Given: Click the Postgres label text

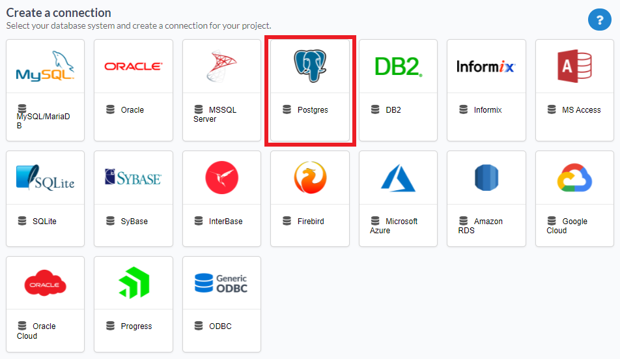Looking at the screenshot, I should pyautogui.click(x=313, y=110).
